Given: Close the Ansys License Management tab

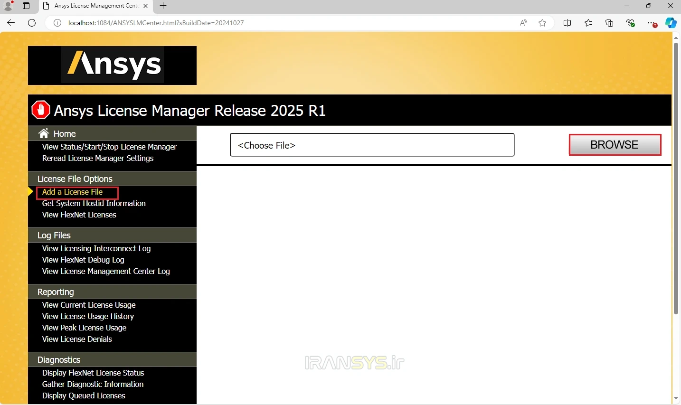Looking at the screenshot, I should tap(145, 6).
